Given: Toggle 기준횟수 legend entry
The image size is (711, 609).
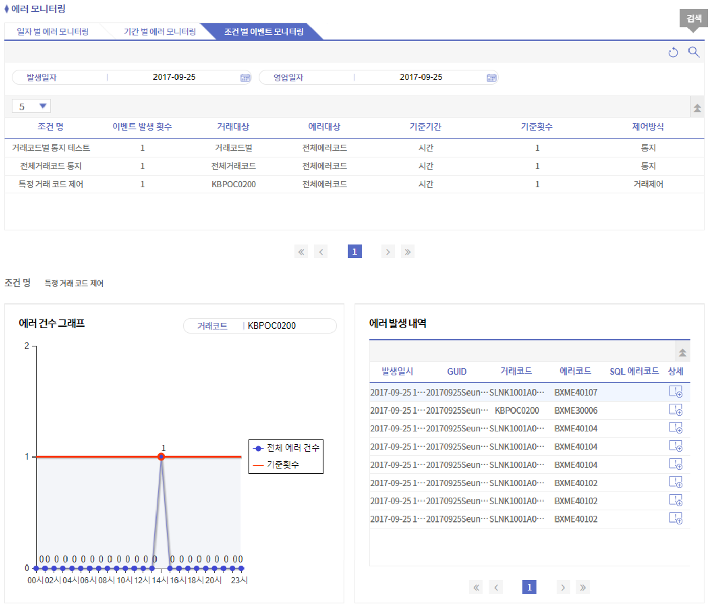Looking at the screenshot, I should click(276, 465).
